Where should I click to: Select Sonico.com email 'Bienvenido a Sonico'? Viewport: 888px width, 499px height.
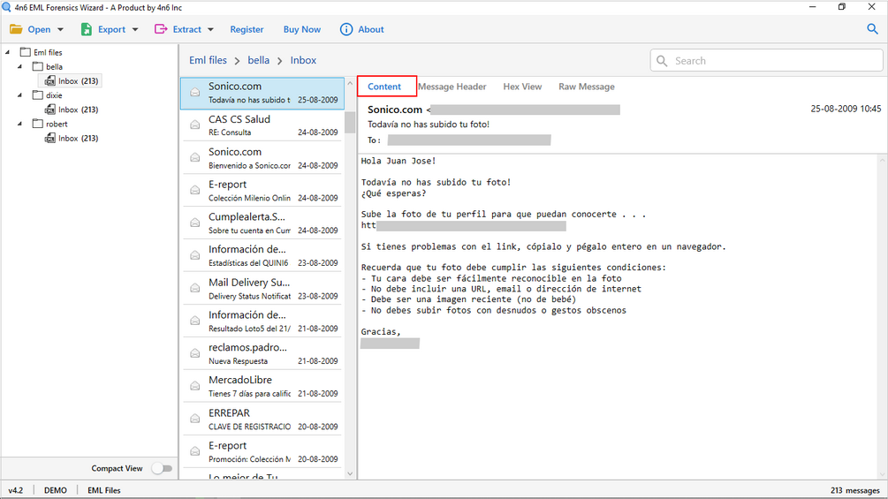[262, 158]
